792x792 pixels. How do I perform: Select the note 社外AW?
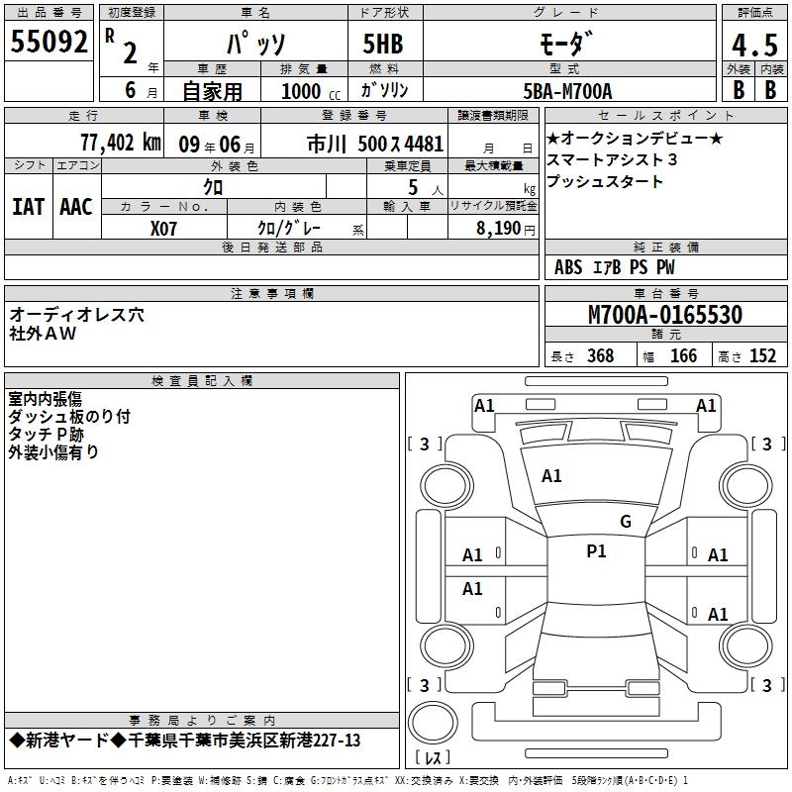(x=43, y=334)
